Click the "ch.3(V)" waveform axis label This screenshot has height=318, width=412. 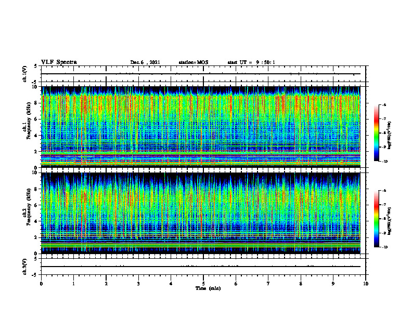coord(25,267)
